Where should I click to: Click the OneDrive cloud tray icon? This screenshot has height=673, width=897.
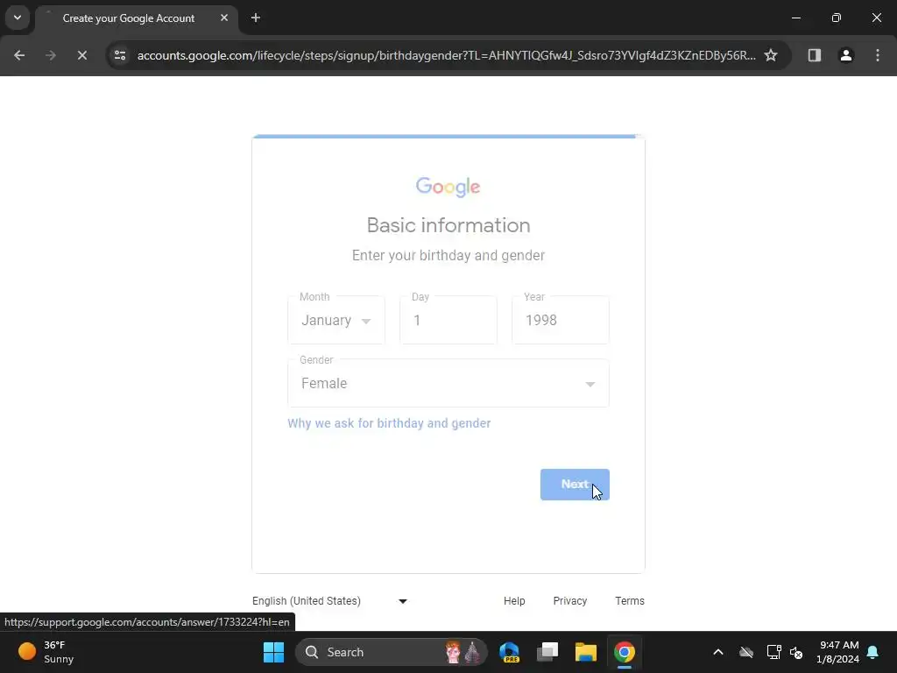(746, 652)
